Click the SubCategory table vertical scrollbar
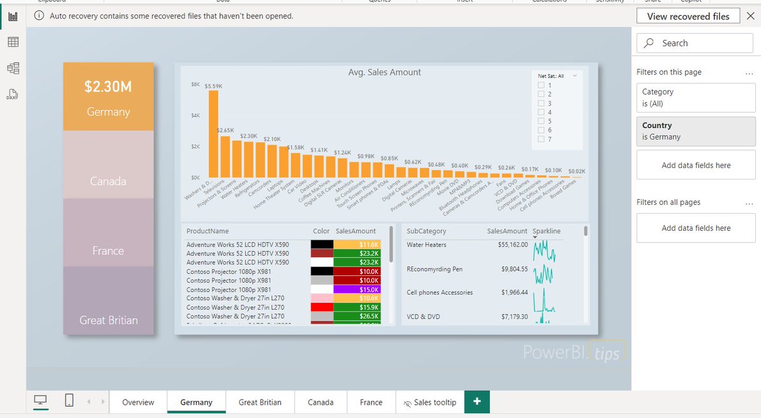Viewport: 761px width, 418px height. 586,230
